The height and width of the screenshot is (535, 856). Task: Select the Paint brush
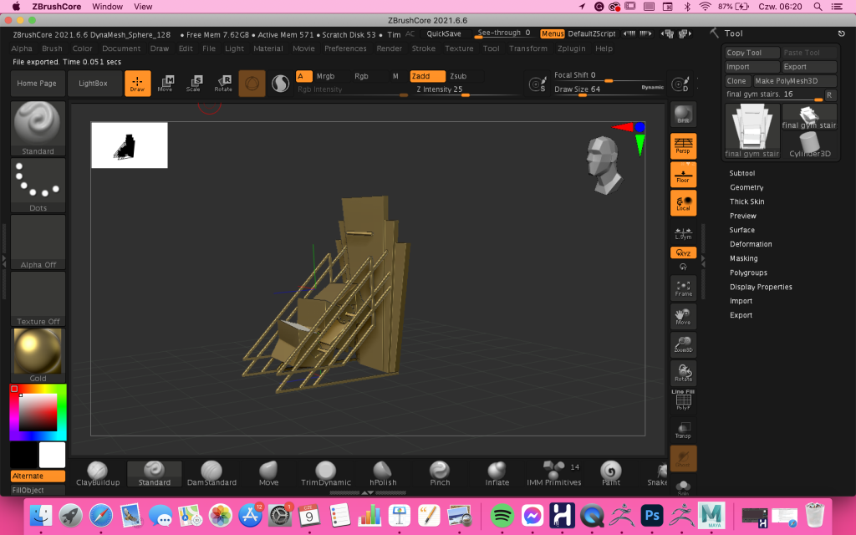tap(611, 473)
